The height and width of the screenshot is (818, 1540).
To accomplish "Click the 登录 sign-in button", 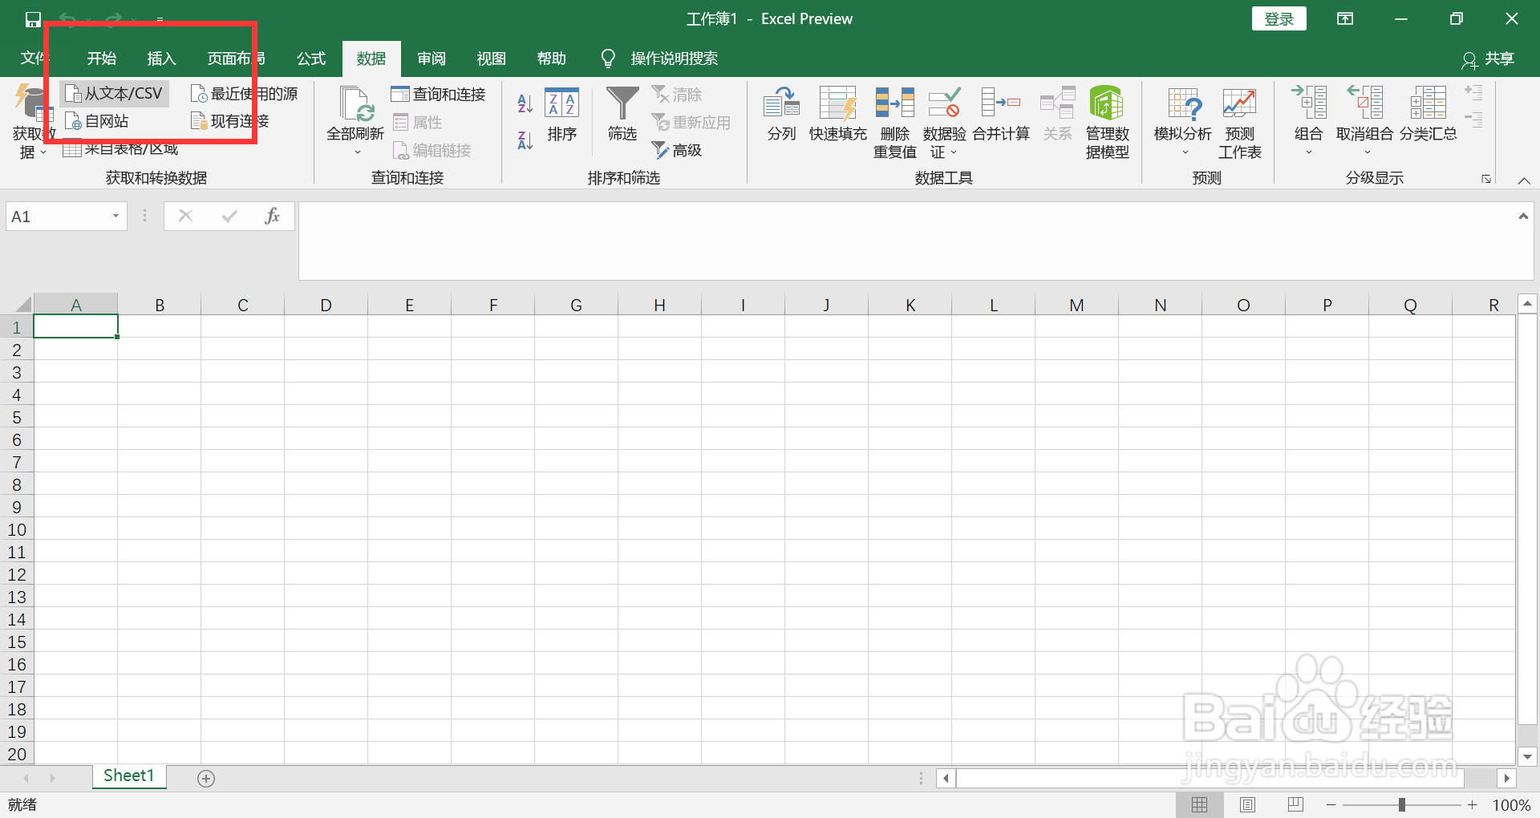I will point(1279,18).
